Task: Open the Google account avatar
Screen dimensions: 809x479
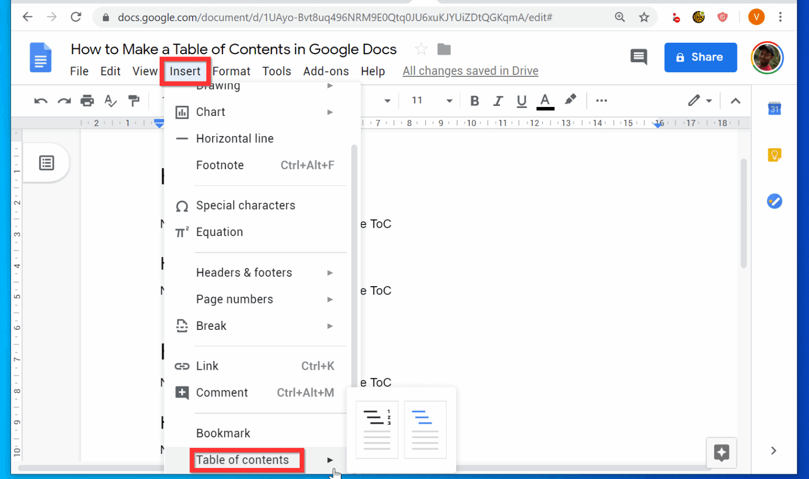Action: pyautogui.click(x=767, y=57)
